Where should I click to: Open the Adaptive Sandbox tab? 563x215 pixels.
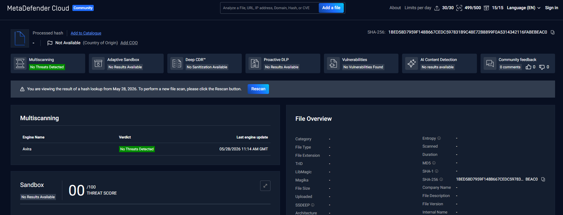[126, 63]
